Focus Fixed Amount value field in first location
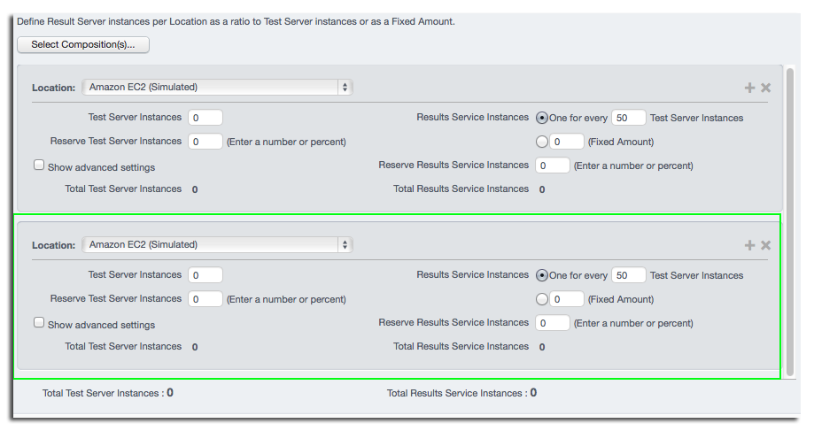 566,142
